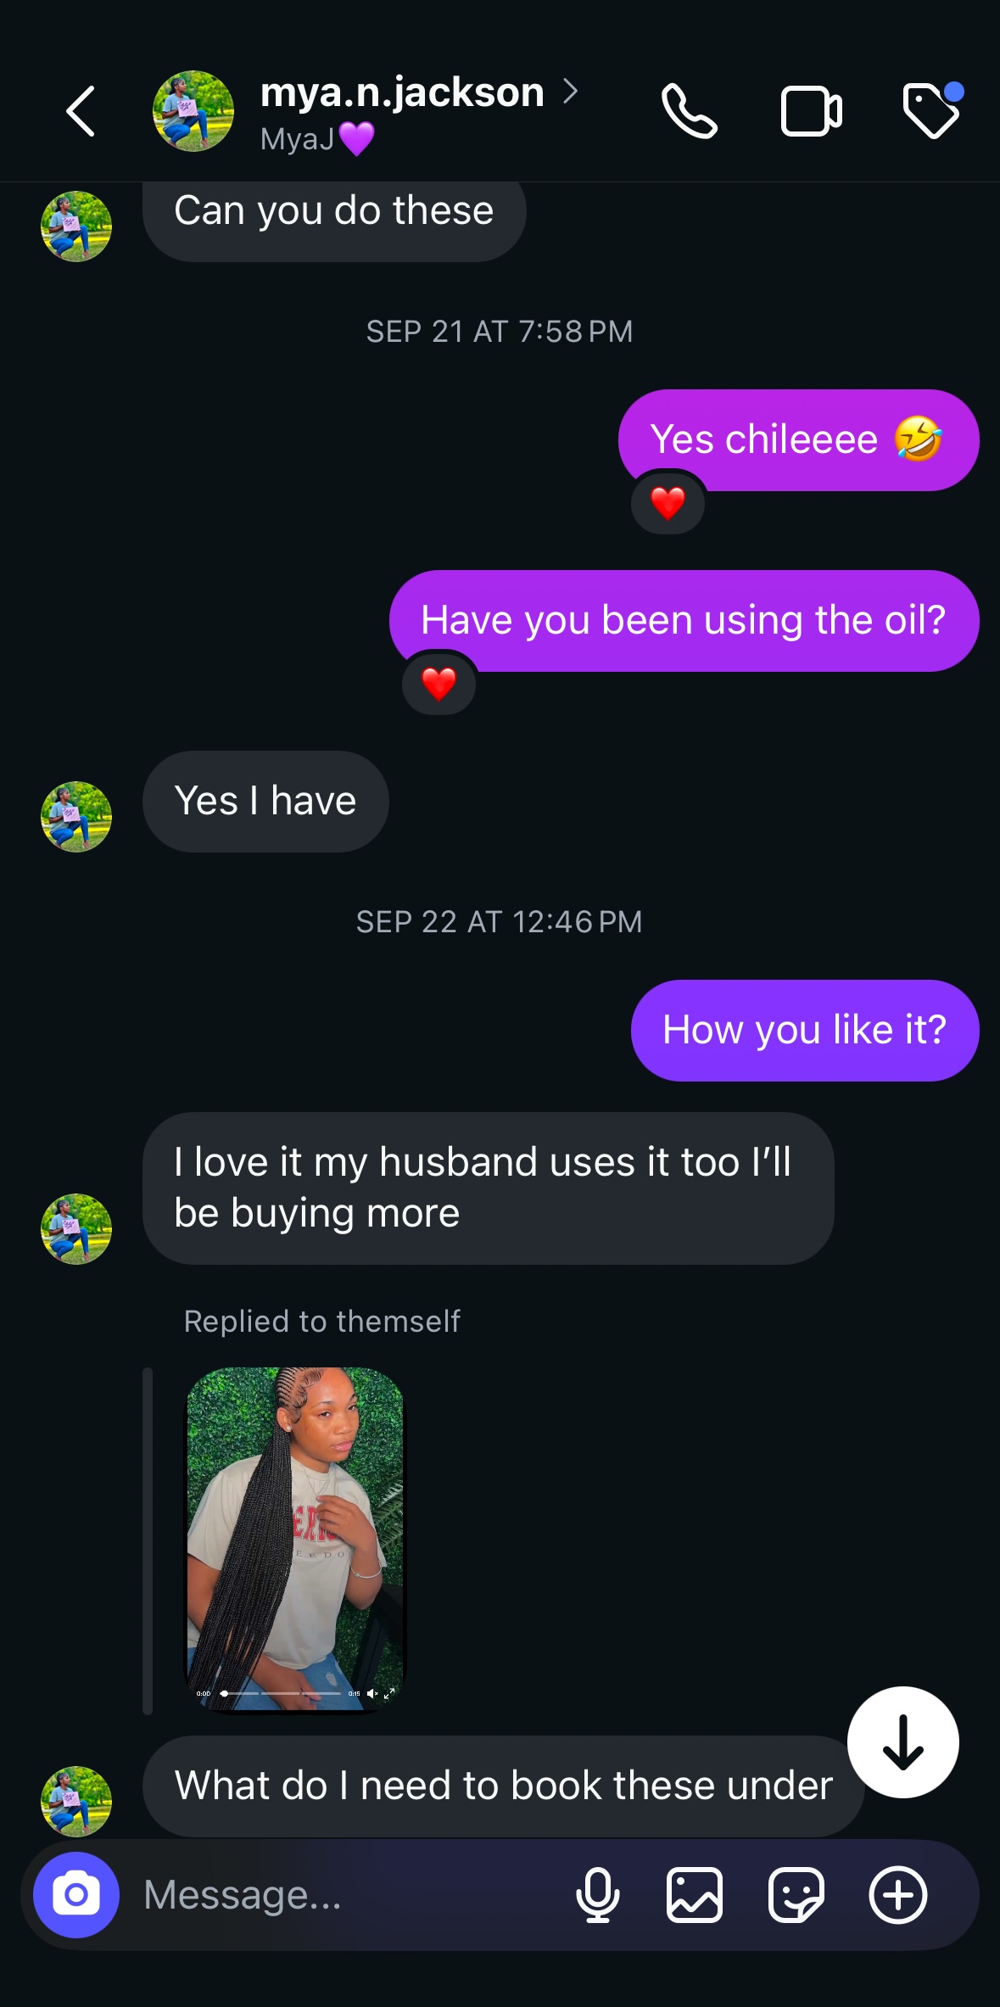Open the photo gallery icon
Screen dimensions: 1000x2007
[x=695, y=1894]
